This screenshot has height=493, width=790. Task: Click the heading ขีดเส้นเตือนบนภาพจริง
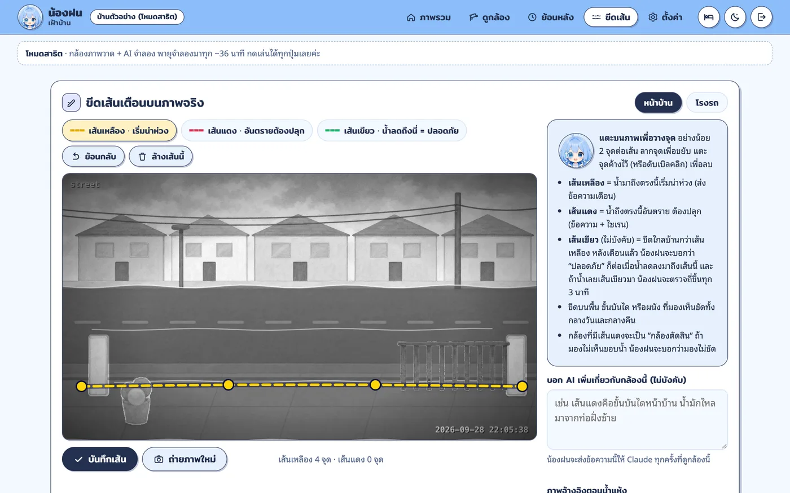pos(145,103)
